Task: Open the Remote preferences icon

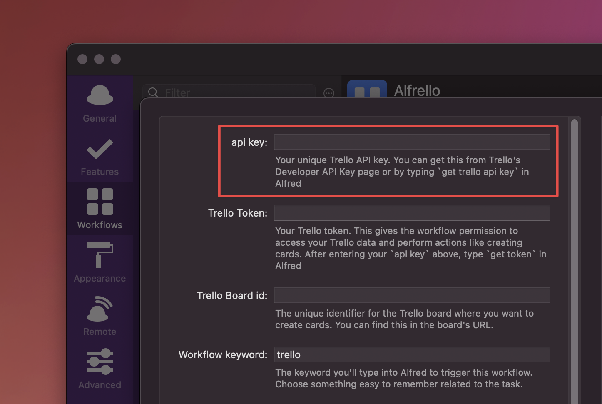Action: (x=100, y=309)
